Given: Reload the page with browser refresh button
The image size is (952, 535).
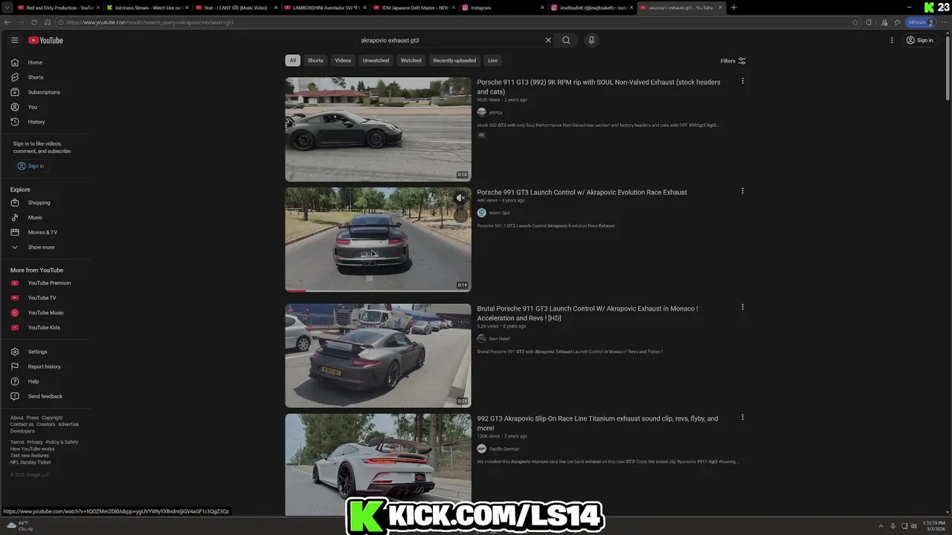Looking at the screenshot, I should (x=34, y=22).
